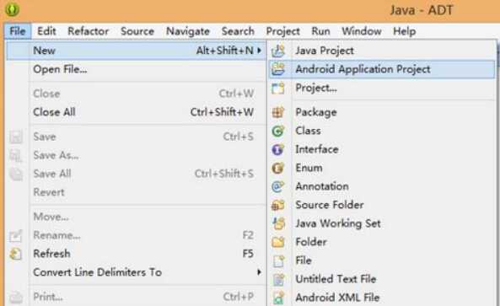Click the Source Folder icon
Image resolution: width=500 pixels, height=306 pixels.
(278, 205)
